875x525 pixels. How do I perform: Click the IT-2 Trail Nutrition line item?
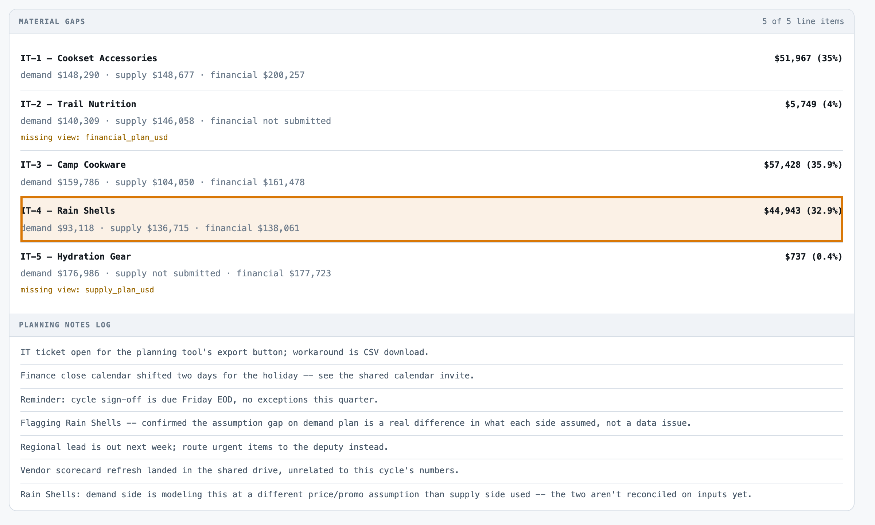point(431,121)
